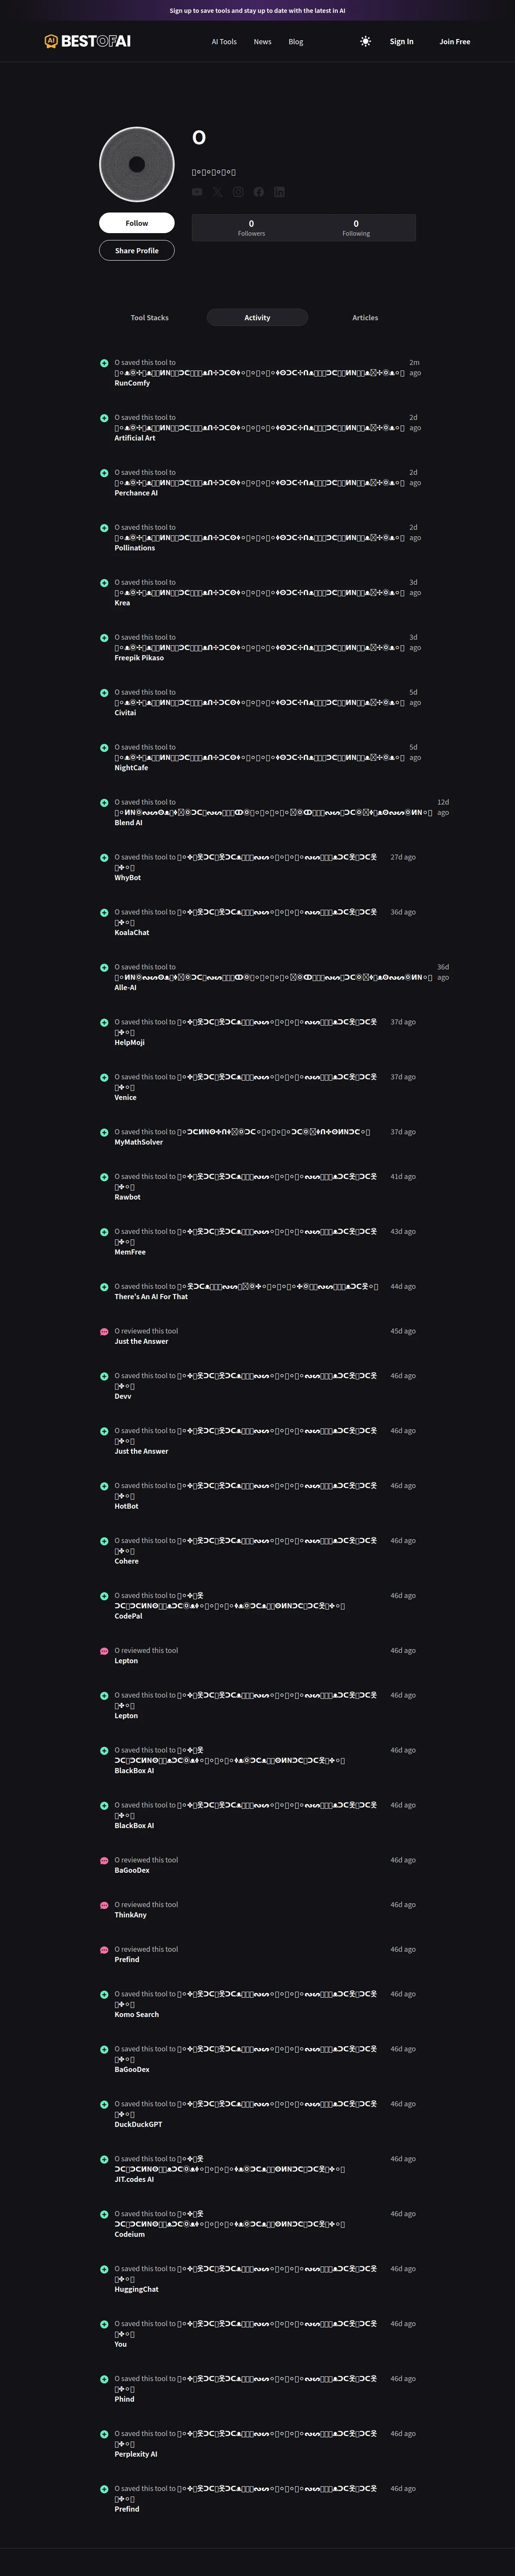Click the pink review icon beside Just the Answer
The height and width of the screenshot is (2576, 515).
[x=104, y=1332]
